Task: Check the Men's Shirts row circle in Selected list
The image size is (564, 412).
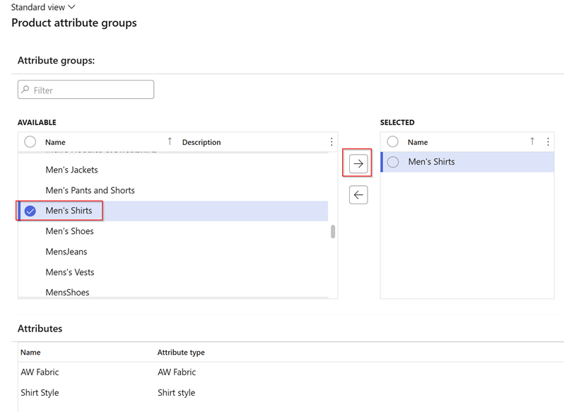Action: tap(393, 162)
